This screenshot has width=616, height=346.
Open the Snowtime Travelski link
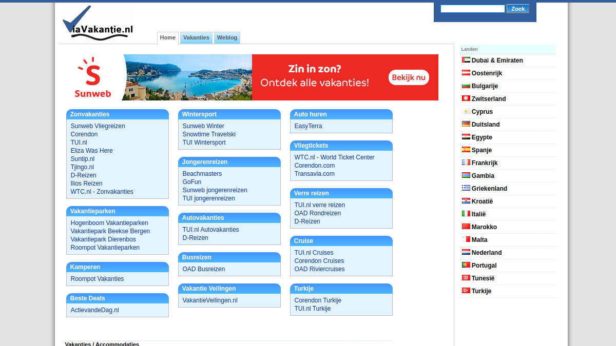pyautogui.click(x=209, y=134)
